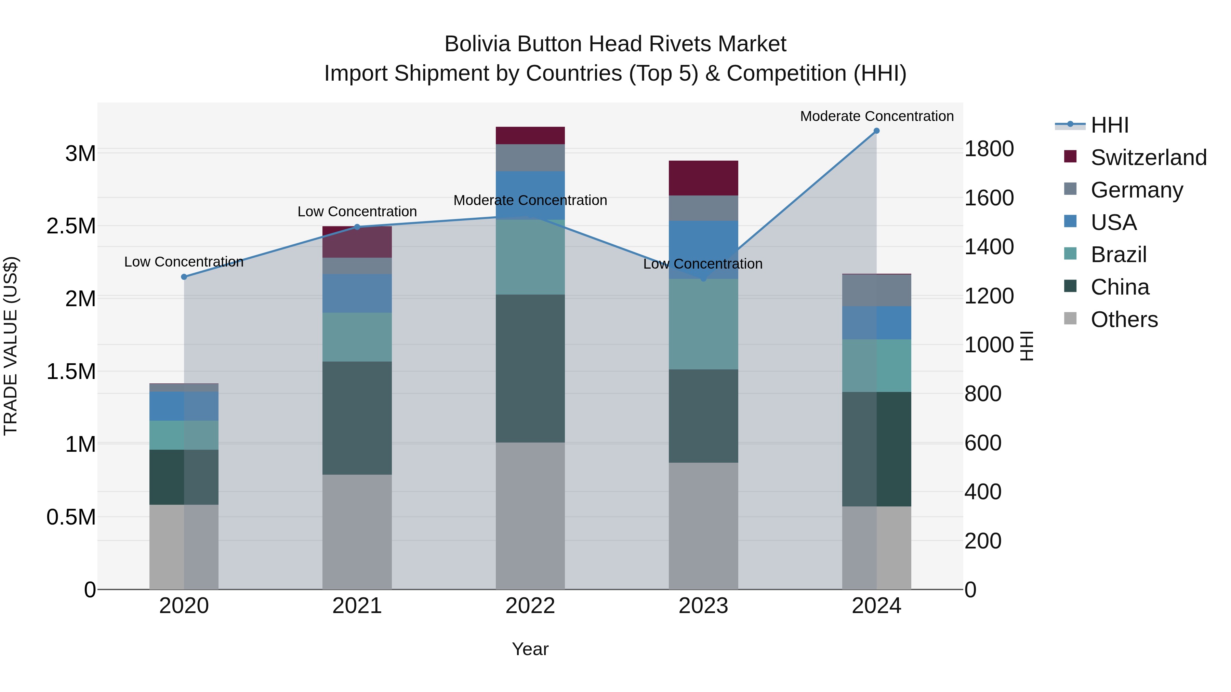Toggle Others series in the legend
This screenshot has width=1231, height=692.
1111,319
